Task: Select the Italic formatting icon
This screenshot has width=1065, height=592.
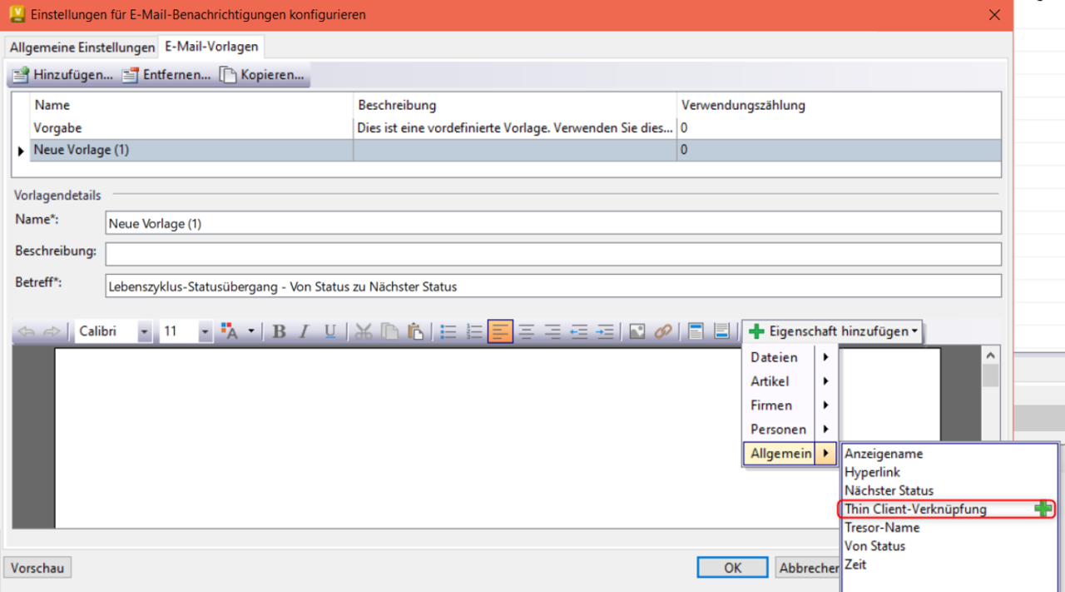Action: tap(304, 331)
